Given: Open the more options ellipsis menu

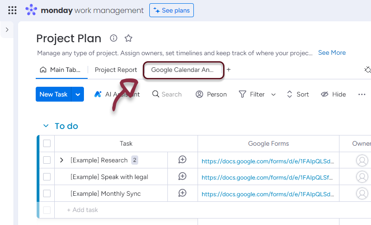Looking at the screenshot, I should point(362,94).
